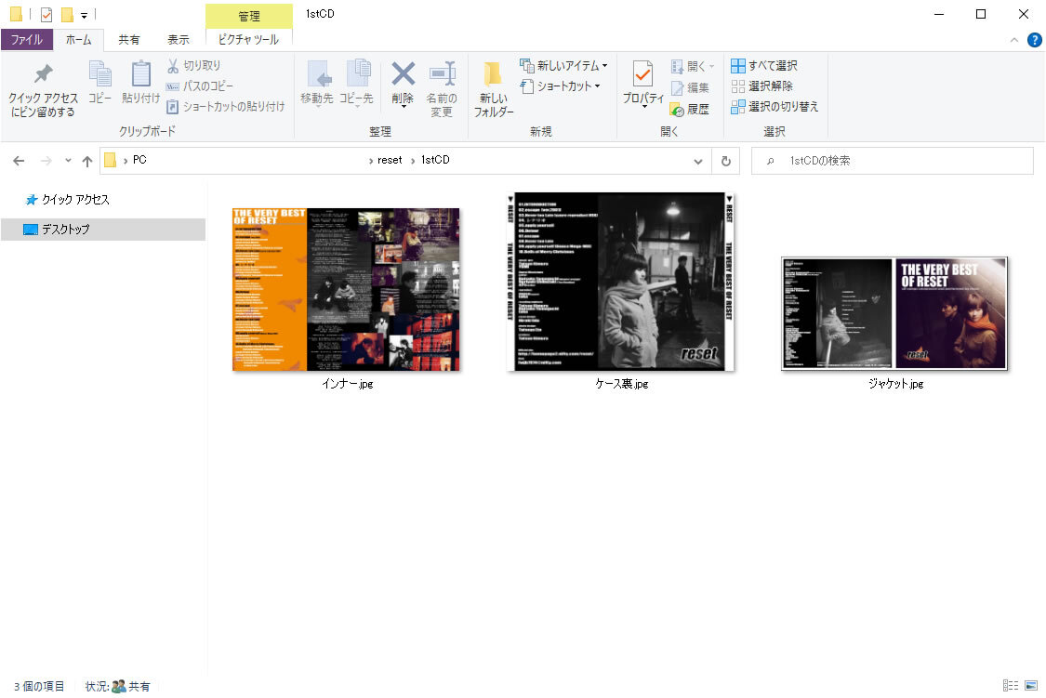The width and height of the screenshot is (1046, 698).
Task: Click すべて選択 (Select all) button
Action: [x=764, y=66]
